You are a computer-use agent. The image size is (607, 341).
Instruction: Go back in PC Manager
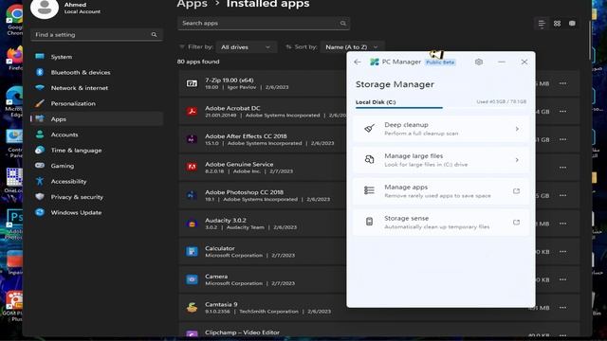(x=358, y=62)
